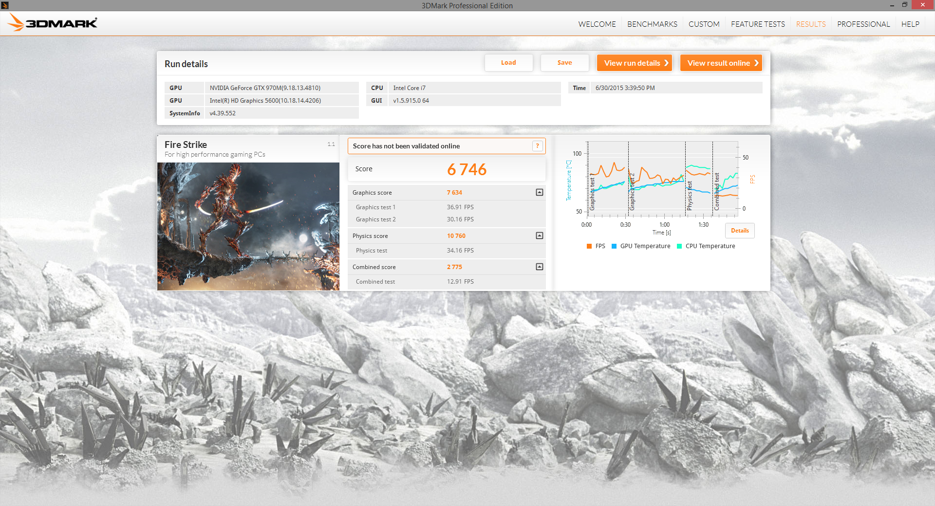Click the Load button
Screen dimensions: 935x506
click(x=508, y=63)
